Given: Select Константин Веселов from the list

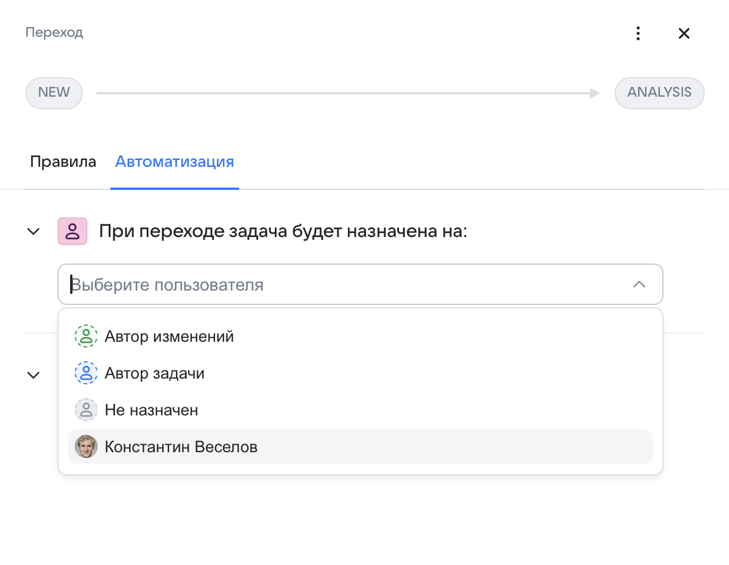Looking at the screenshot, I should 181,446.
